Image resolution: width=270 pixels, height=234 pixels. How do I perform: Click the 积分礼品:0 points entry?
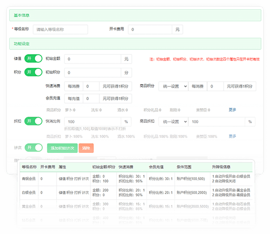[153, 110]
